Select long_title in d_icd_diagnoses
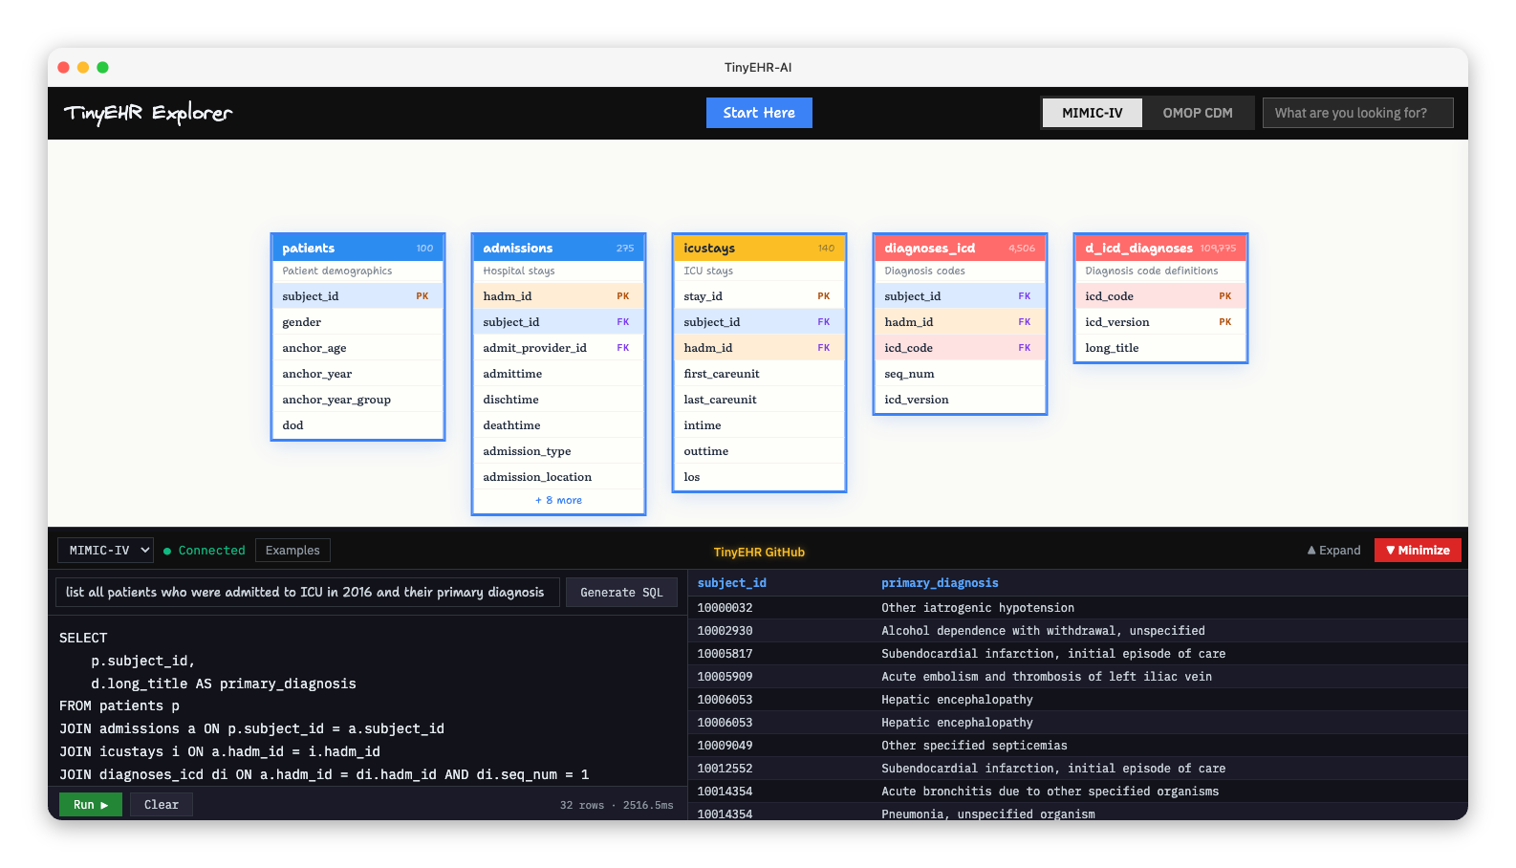 coord(1160,348)
